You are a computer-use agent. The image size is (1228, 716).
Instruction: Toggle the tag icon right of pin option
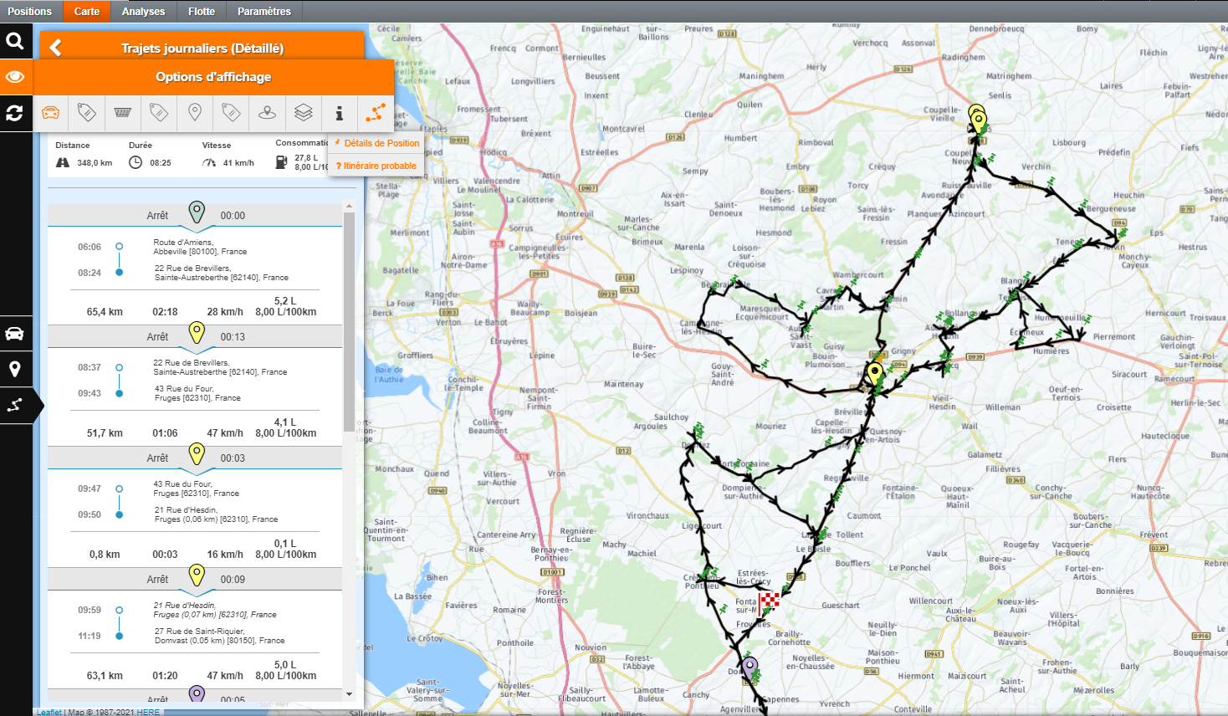coord(231,113)
